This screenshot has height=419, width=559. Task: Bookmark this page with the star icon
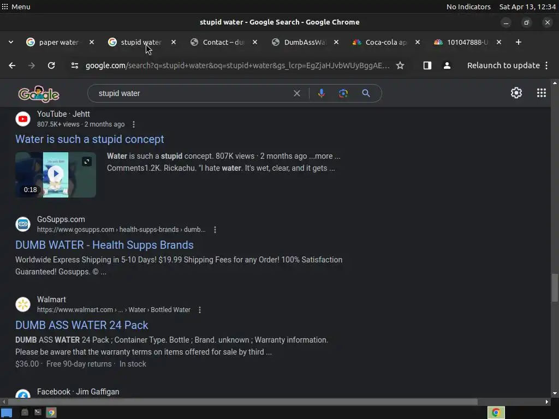coord(400,65)
